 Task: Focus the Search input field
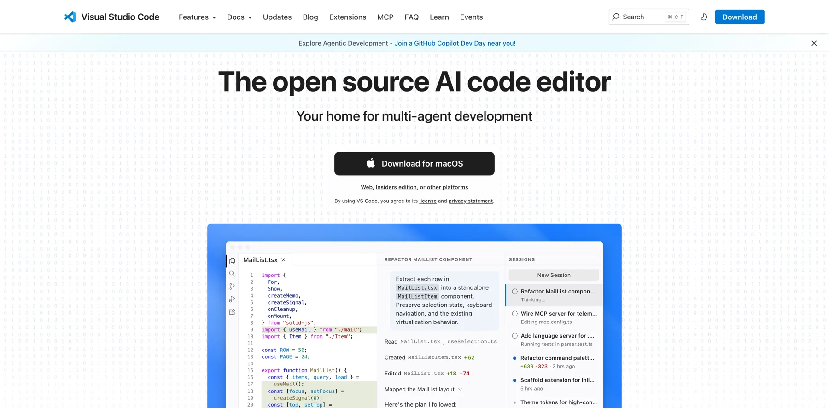[649, 17]
